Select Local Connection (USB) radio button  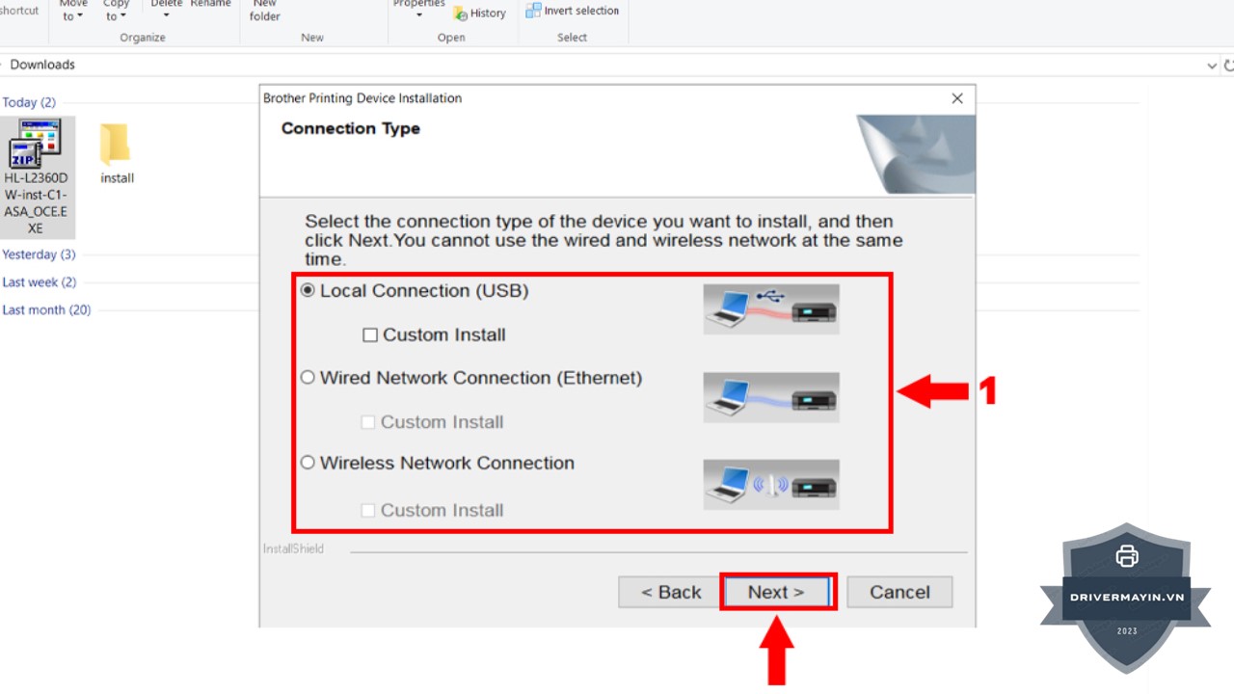308,290
